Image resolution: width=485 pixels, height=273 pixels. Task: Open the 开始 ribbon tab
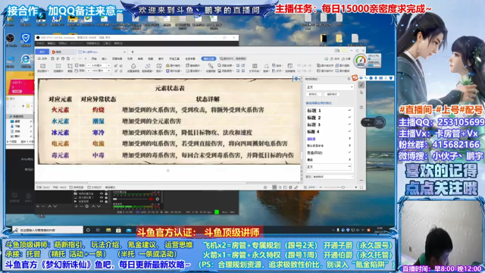(94, 59)
